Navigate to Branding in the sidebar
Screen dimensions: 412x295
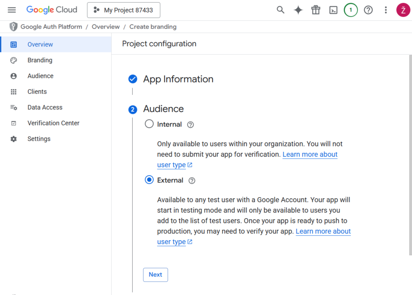coord(40,60)
